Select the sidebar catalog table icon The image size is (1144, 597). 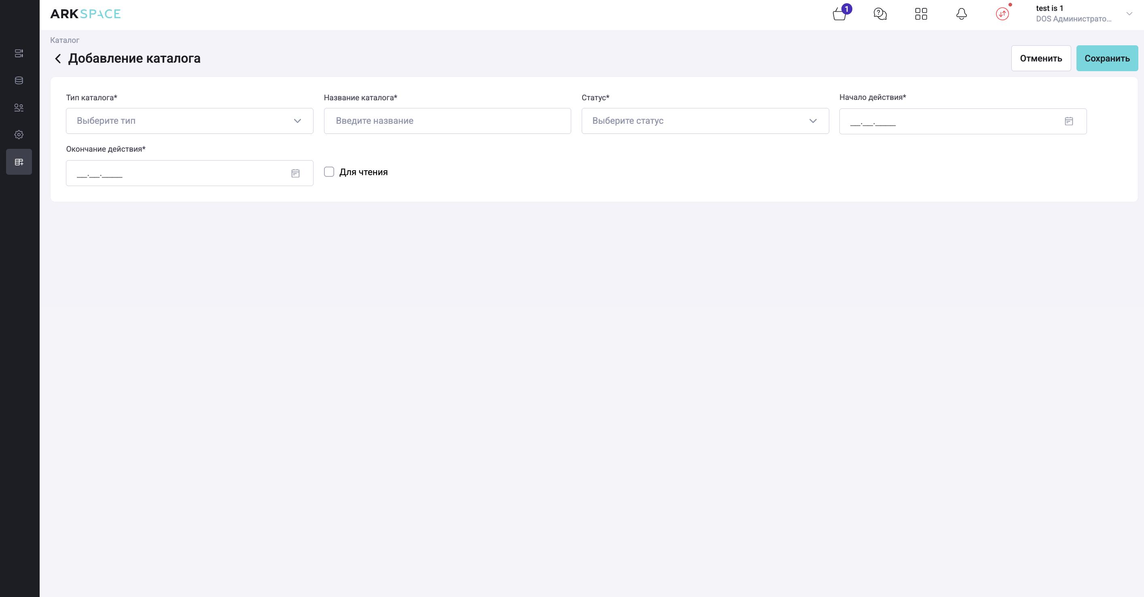pyautogui.click(x=19, y=162)
